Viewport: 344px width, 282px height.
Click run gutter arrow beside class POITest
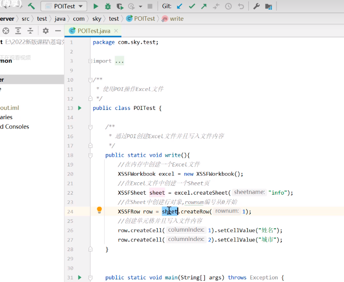point(80,108)
